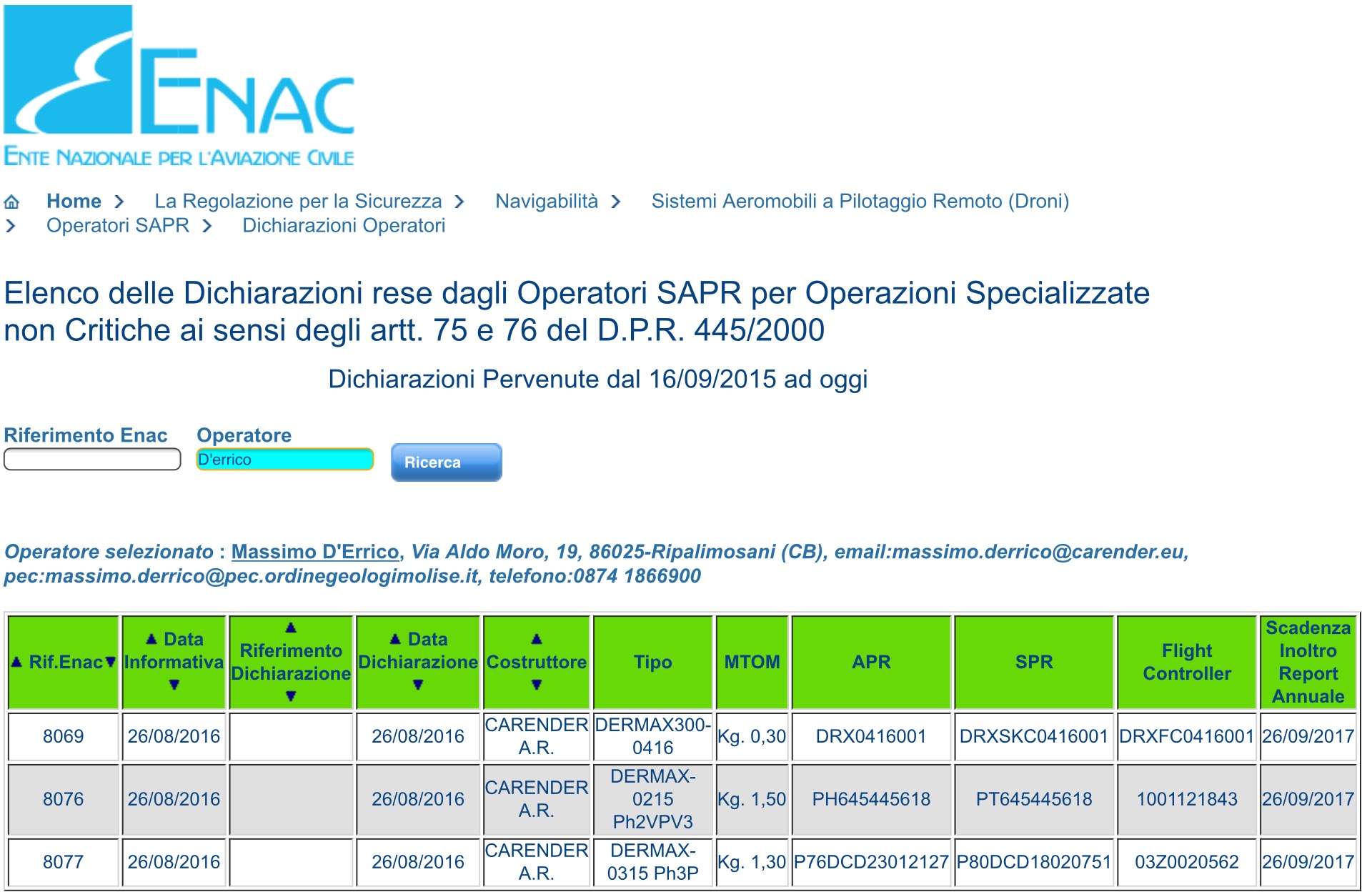Sort Data Dichiarazione descending with down arrow

pyautogui.click(x=418, y=685)
